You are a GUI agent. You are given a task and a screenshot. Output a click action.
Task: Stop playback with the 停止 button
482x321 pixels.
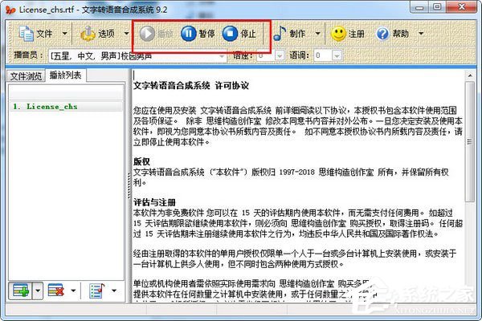point(239,34)
